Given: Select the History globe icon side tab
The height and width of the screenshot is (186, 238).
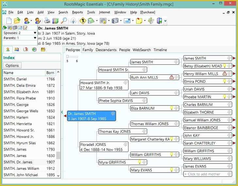Looking at the screenshot, I should click(x=34, y=49).
